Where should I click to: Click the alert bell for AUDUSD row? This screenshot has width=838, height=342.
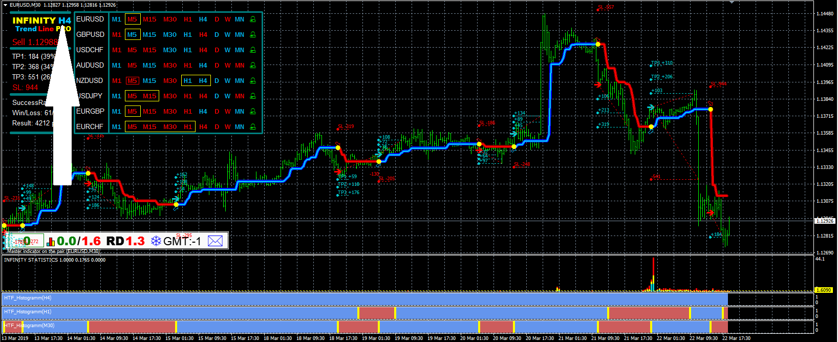(253, 66)
